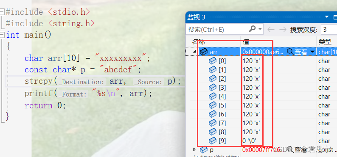Click the [9] element icon
Viewport: 337px width, 157px height.
click(x=213, y=141)
